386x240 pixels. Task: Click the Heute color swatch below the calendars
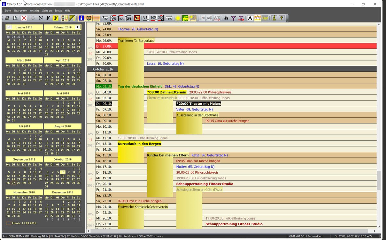point(9,223)
